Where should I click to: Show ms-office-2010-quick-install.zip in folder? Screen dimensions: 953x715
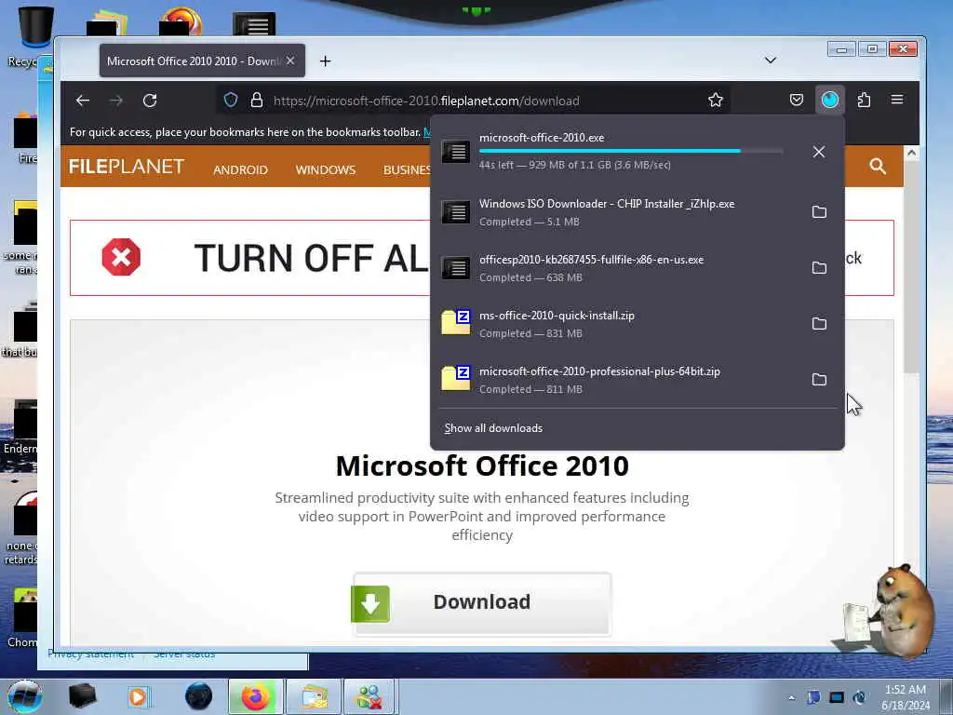(x=819, y=323)
